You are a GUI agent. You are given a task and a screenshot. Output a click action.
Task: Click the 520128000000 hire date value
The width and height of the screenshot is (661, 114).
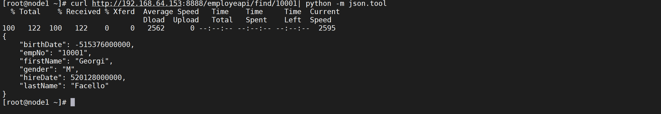(96, 78)
